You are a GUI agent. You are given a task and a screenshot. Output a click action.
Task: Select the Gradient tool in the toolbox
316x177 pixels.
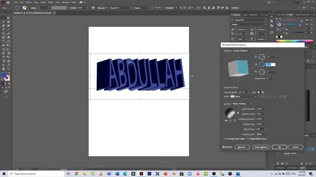click(8, 53)
